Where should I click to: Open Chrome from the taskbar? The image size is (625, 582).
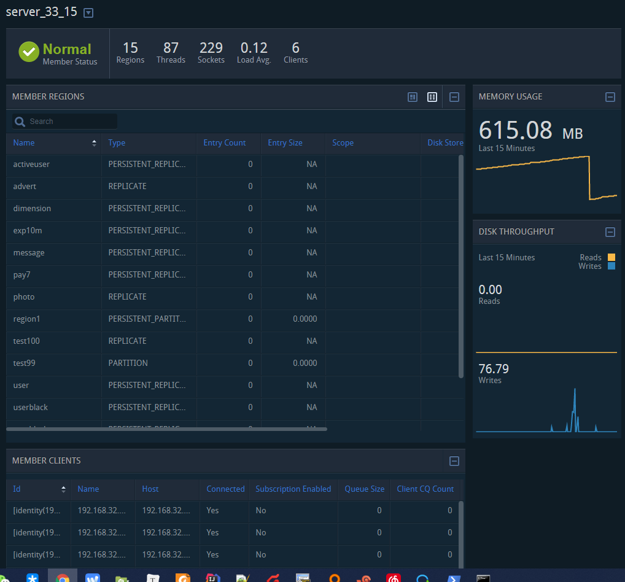[63, 578]
